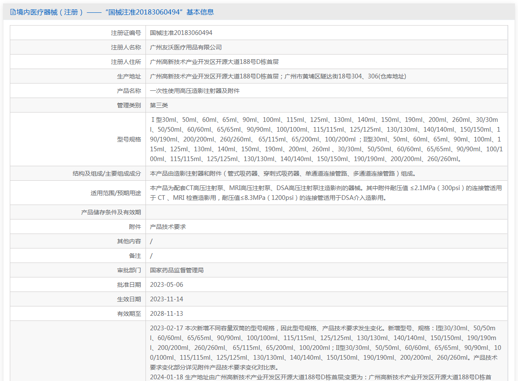Click the management category value 第三类
Viewport: 518px width, 381px height.
[159, 105]
